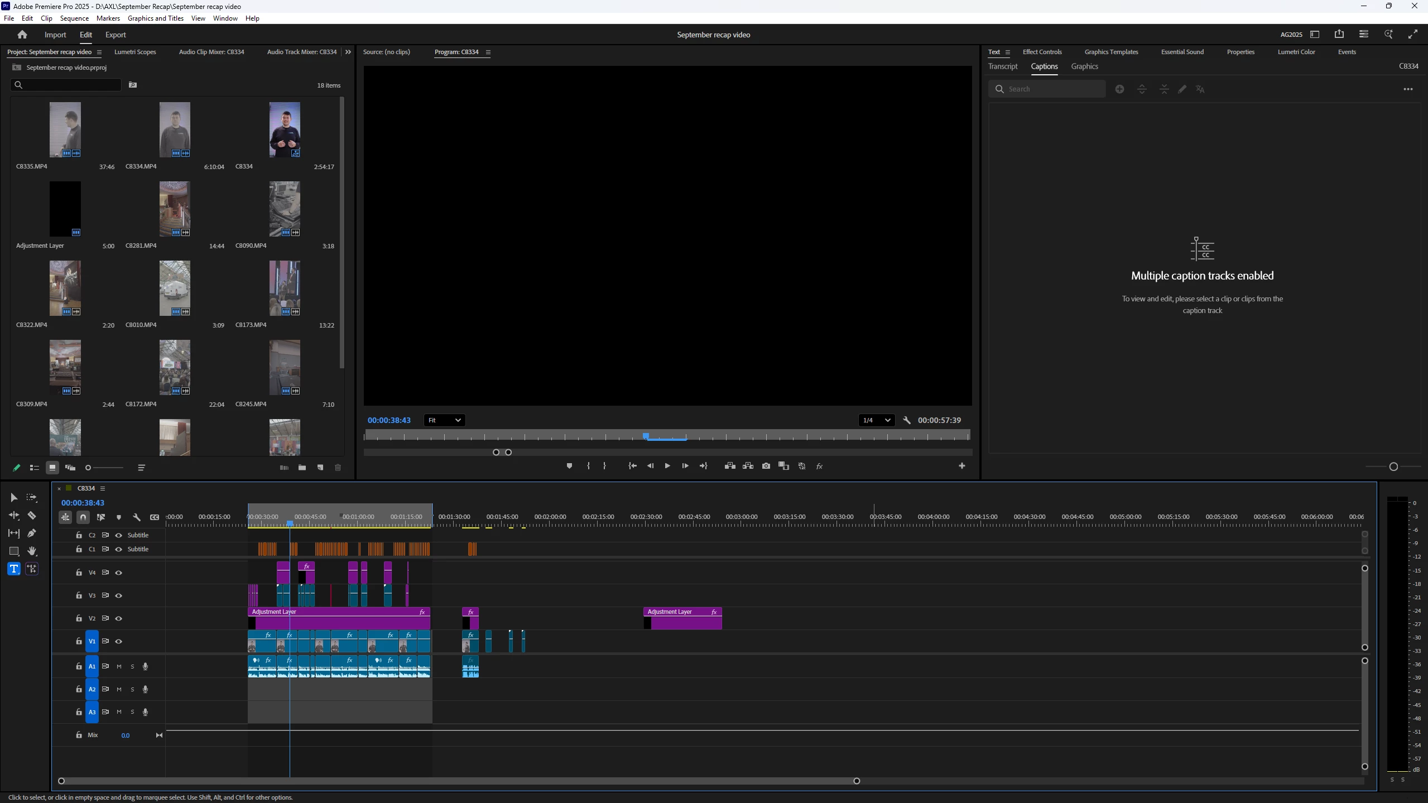1428x803 pixels.
Task: Switch to the Transcript tab
Action: coord(1003,66)
